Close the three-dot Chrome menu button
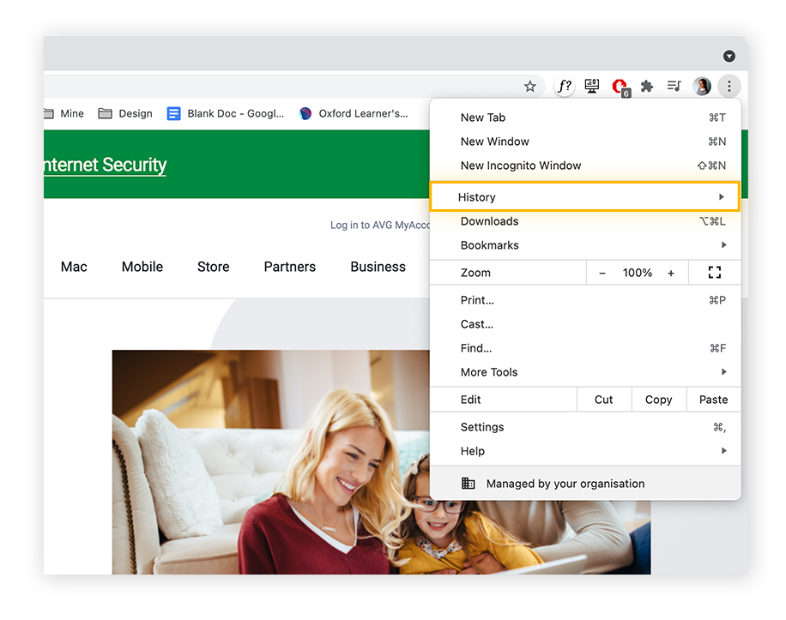This screenshot has height=620, width=786. (x=729, y=86)
